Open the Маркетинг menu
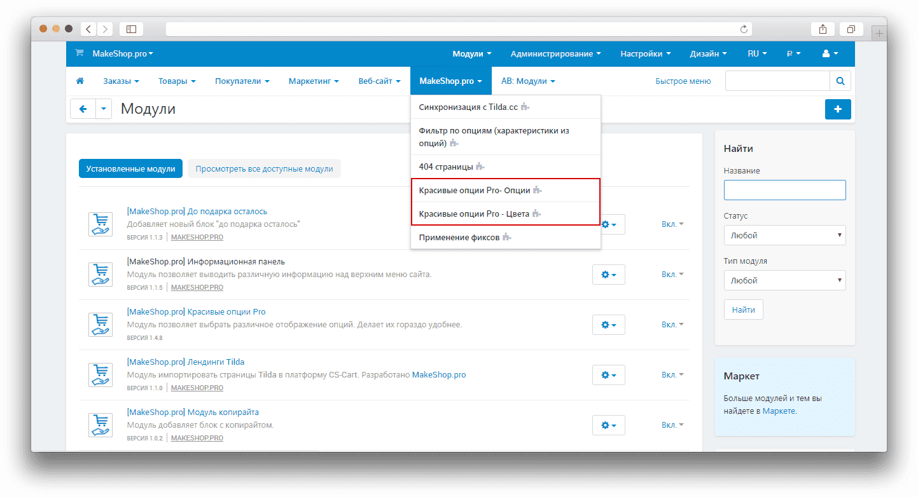The height and width of the screenshot is (497, 918). 314,81
